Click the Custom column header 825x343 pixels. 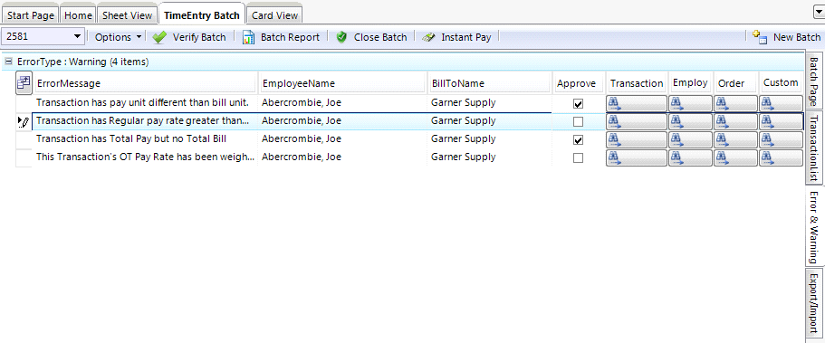781,83
